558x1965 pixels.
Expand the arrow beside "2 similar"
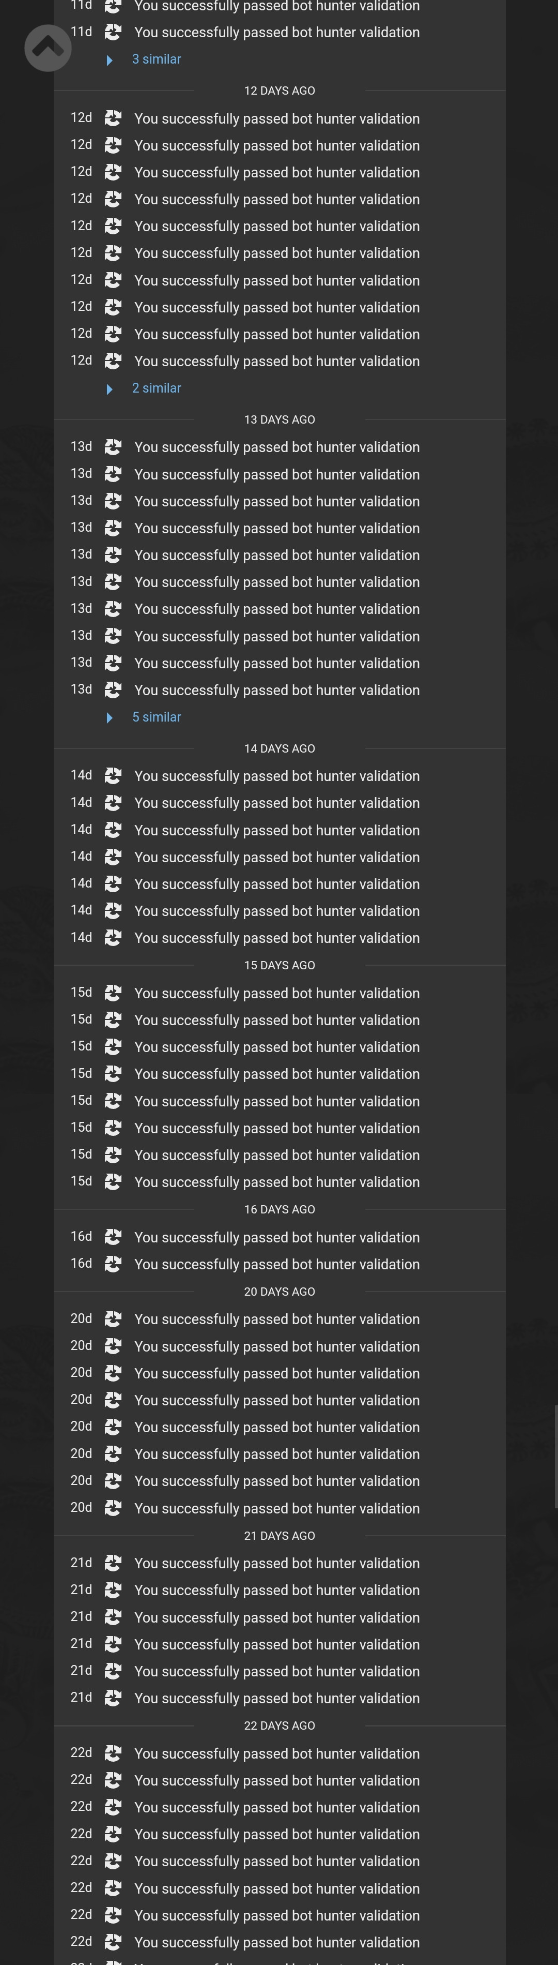tap(110, 389)
